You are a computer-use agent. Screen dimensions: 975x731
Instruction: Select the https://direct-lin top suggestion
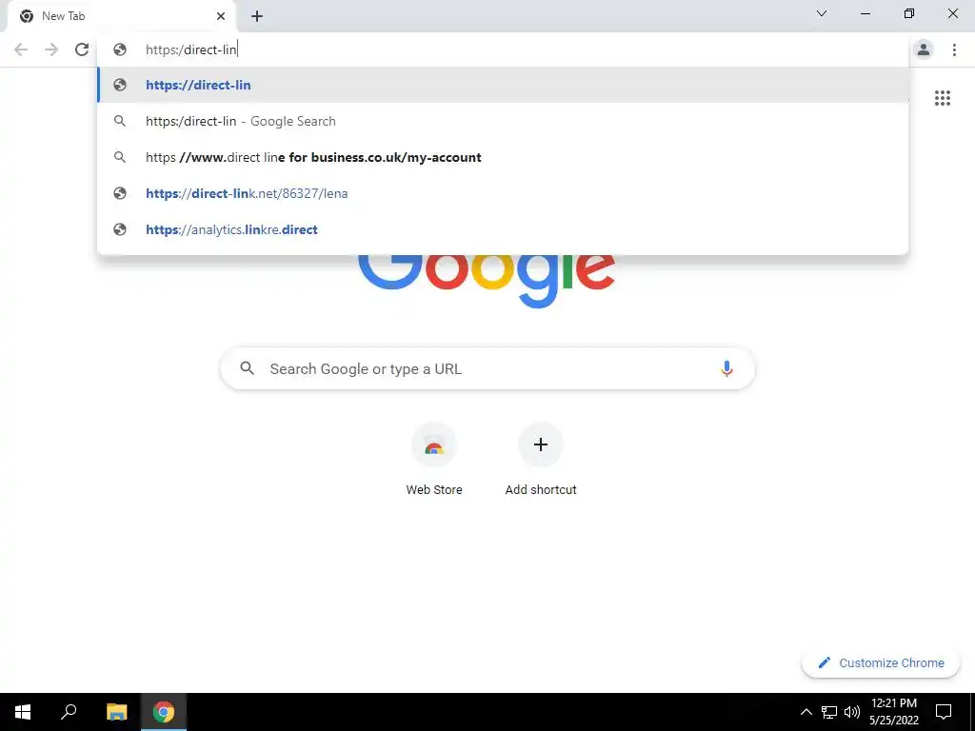coord(503,85)
